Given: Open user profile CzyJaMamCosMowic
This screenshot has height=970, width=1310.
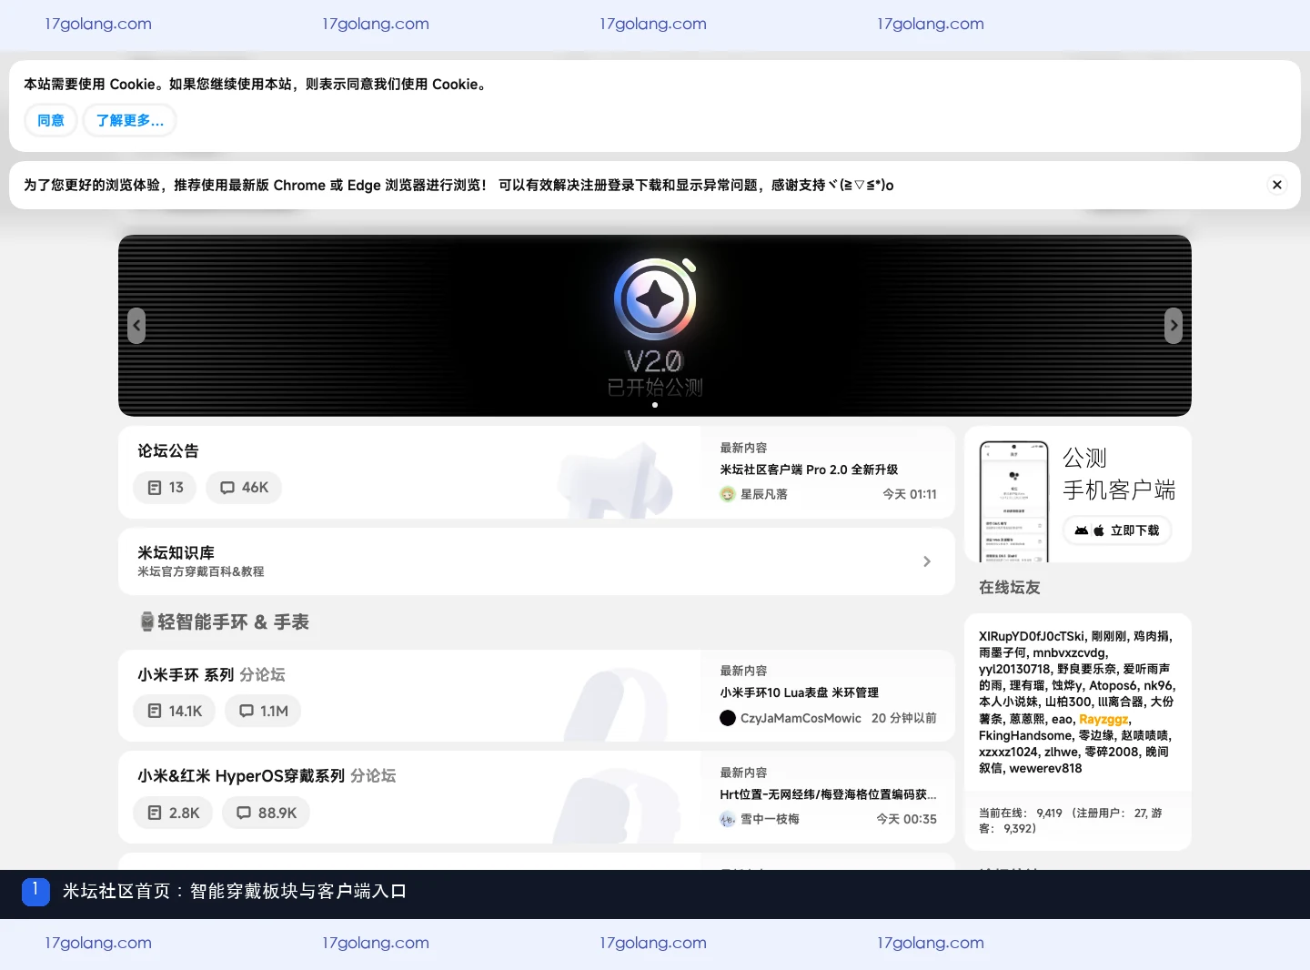Looking at the screenshot, I should 801,718.
